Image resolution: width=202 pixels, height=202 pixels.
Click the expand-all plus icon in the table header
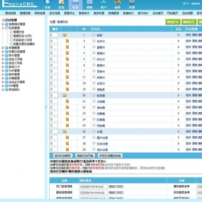[x=69, y=29]
